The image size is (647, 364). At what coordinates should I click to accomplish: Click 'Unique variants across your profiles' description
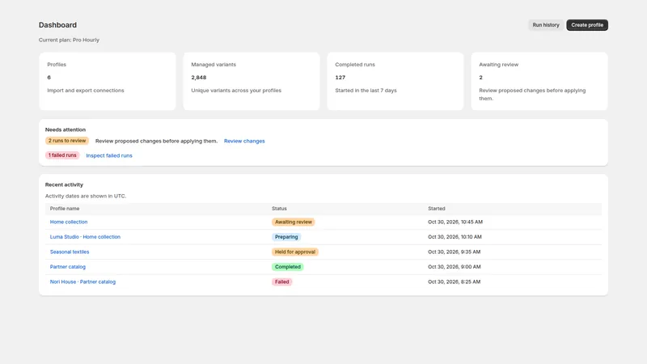[x=236, y=91]
